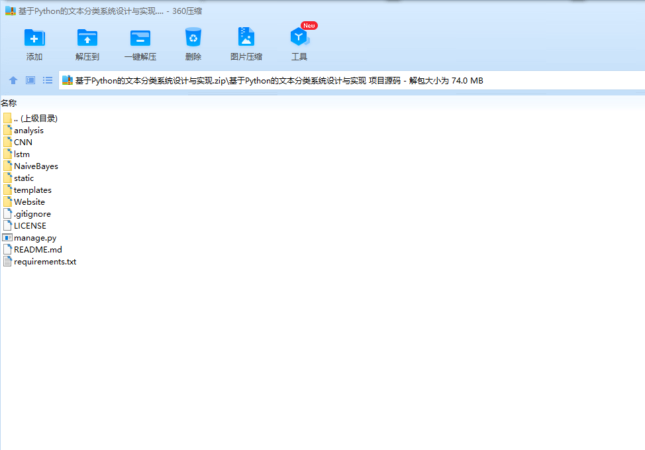Switch to the icon view mode button
Screen dimensions: 645x450
pos(30,80)
